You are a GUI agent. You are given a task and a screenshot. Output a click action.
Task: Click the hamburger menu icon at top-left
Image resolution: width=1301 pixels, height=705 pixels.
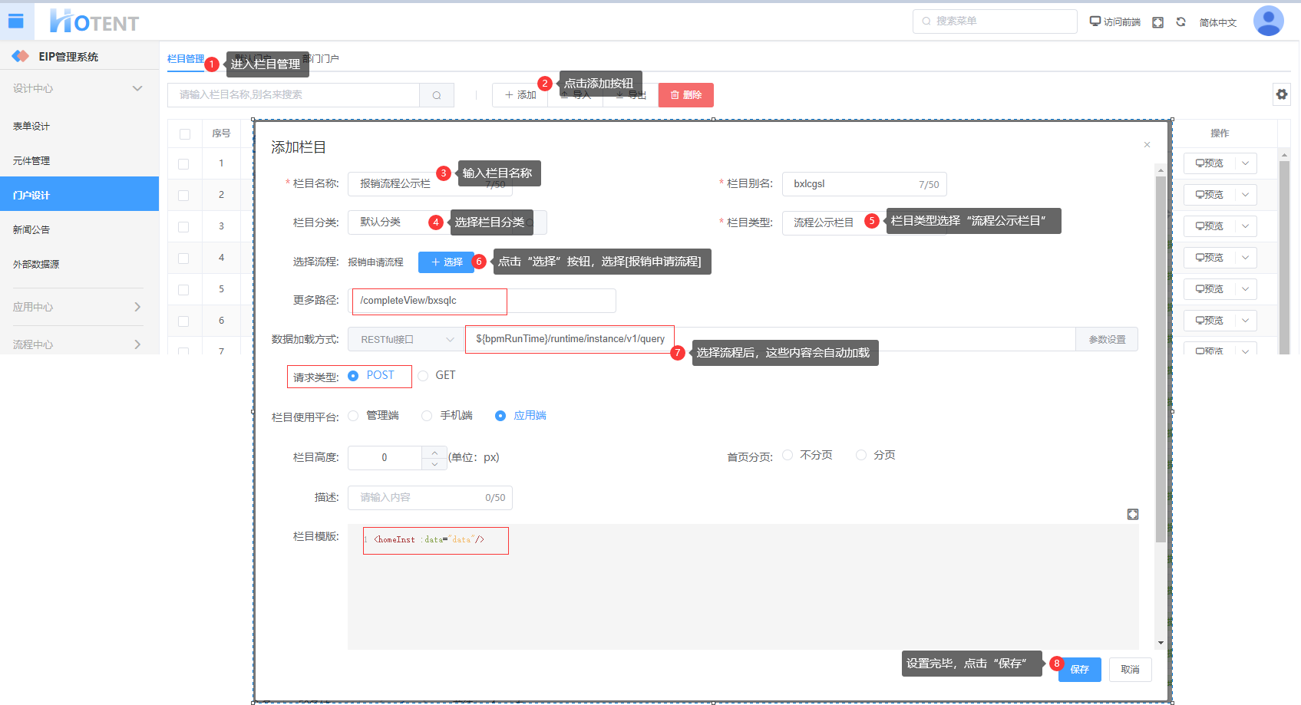click(x=16, y=21)
